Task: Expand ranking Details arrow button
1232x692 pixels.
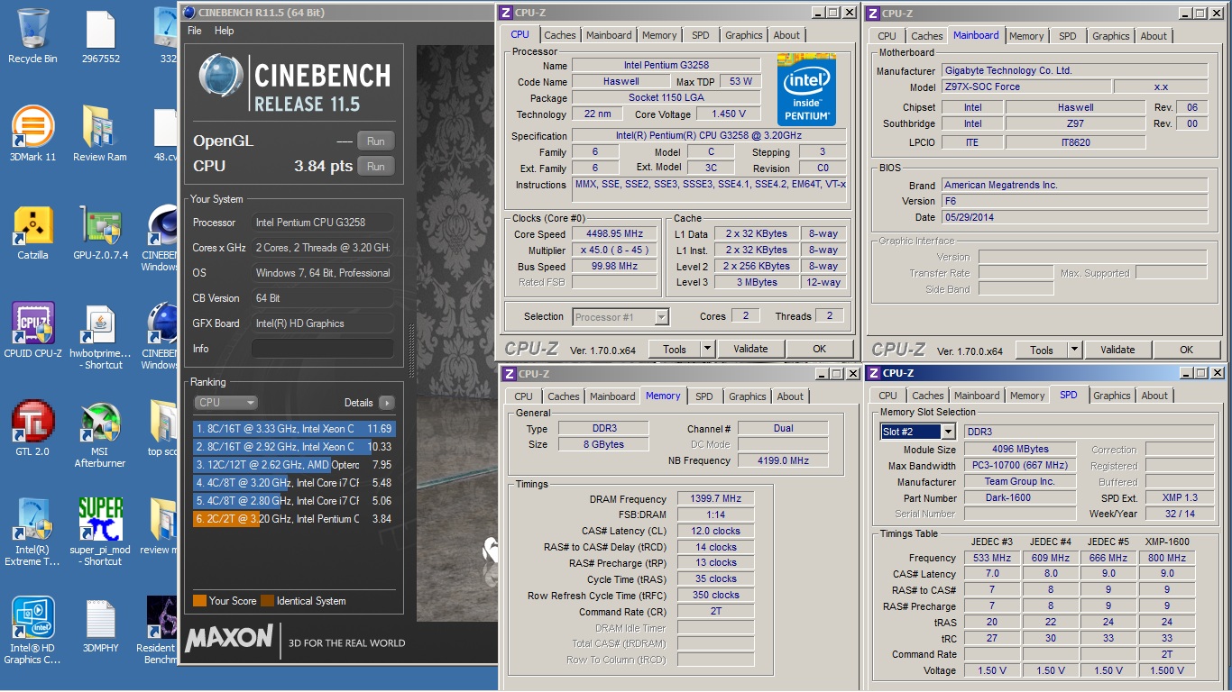Action: 386,403
